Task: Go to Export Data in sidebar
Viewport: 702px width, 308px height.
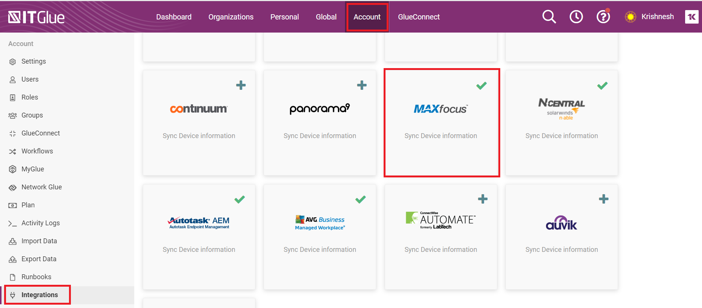Action: 39,259
